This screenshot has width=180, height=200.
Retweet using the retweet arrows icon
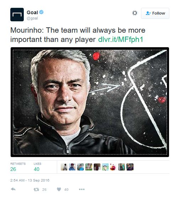[x=36, y=189]
